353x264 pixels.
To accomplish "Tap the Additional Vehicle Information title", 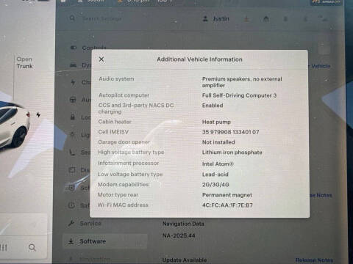I will [199, 59].
